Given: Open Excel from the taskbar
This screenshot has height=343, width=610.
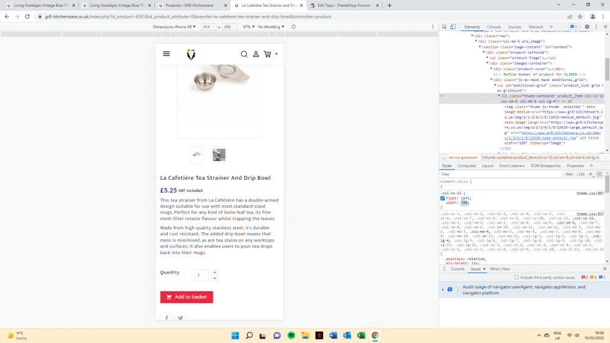Looking at the screenshot, I should click(x=361, y=335).
